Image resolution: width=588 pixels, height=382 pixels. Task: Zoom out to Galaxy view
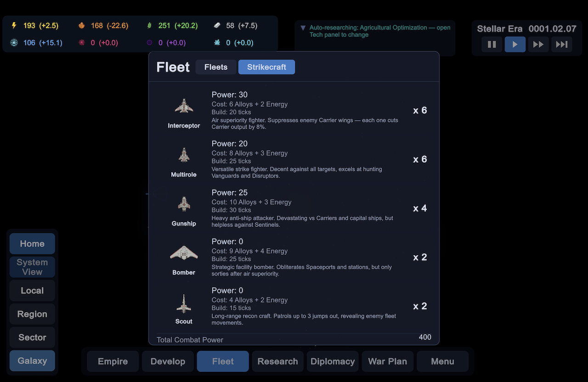tap(32, 361)
